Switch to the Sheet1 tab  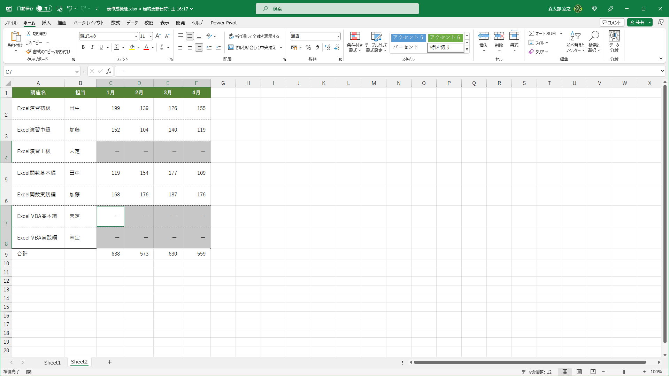[52, 362]
